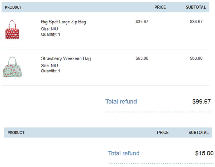Click the $36.67 price of Big Spot bag
The width and height of the screenshot is (215, 167).
142,22
